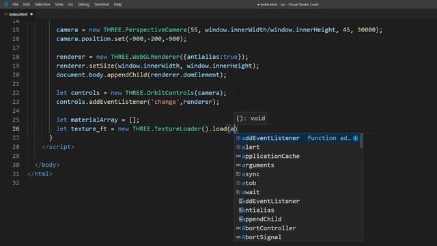
Task: Click variable icon beside applicationCache
Action: click(238, 156)
